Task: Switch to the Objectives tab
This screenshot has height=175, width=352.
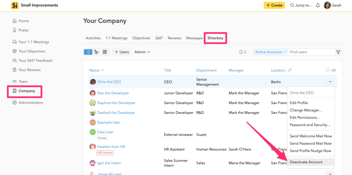Action: pyautogui.click(x=141, y=38)
